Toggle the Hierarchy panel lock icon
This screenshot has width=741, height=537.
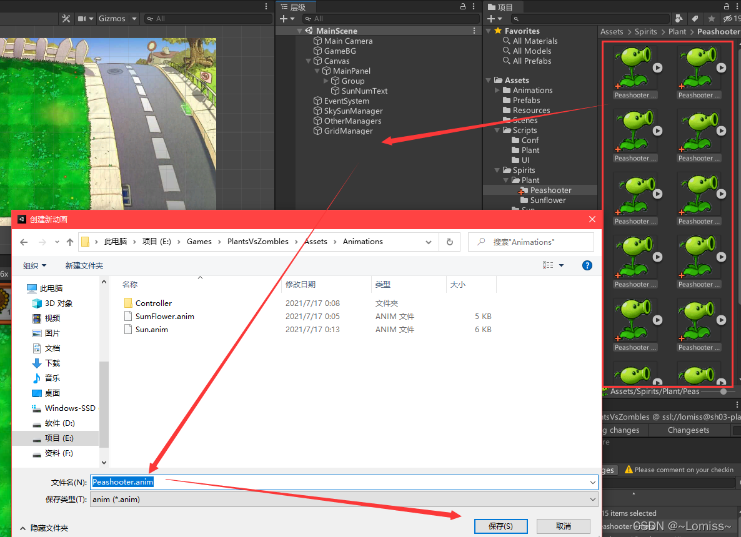(x=462, y=7)
